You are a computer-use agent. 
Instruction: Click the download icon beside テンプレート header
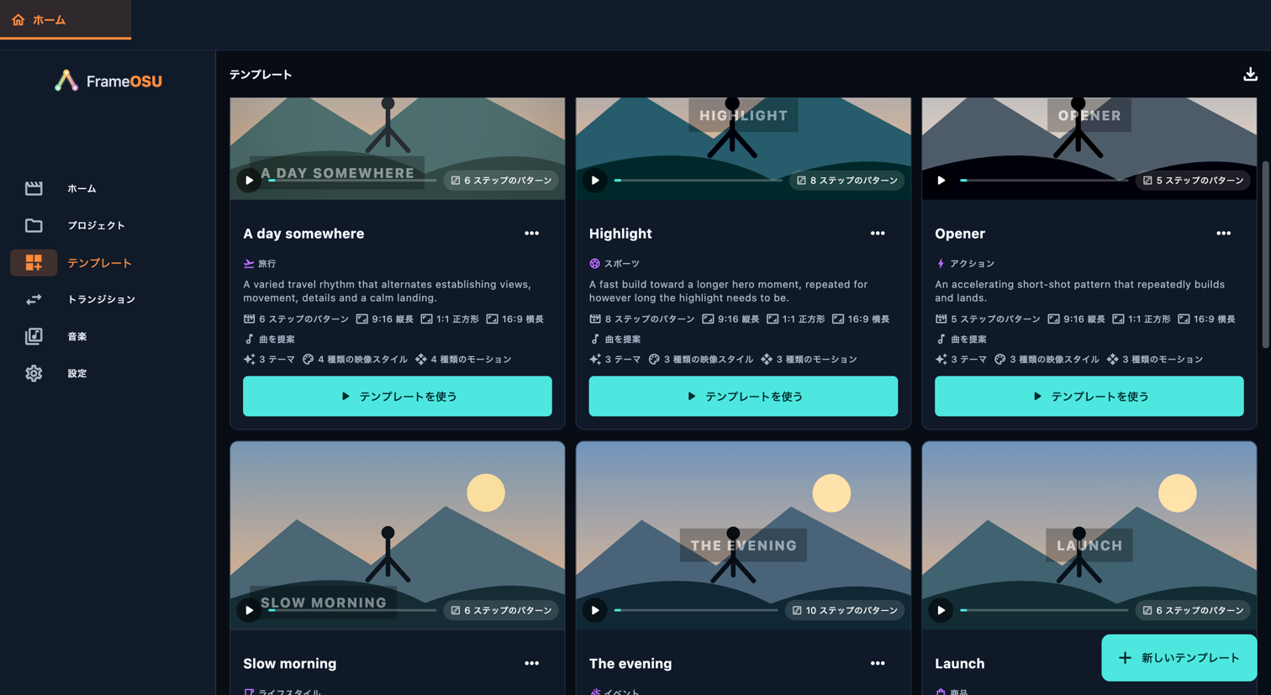(1250, 74)
